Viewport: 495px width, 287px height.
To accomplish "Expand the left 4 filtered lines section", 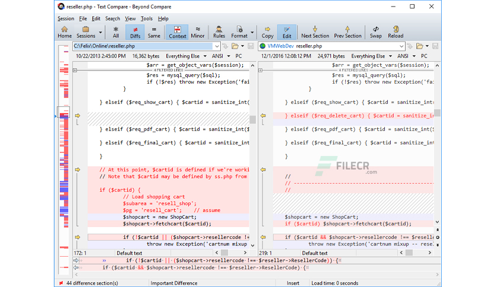I will (x=75, y=70).
